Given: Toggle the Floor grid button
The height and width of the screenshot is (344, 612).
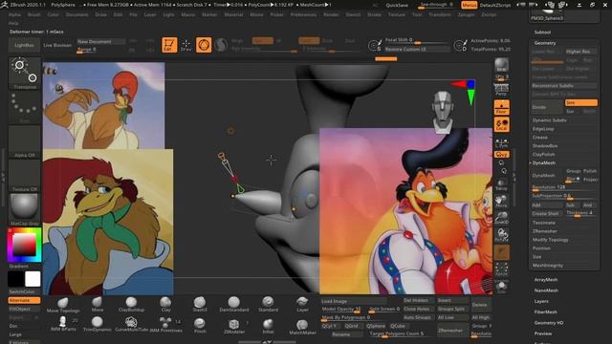Looking at the screenshot, I should [501, 107].
